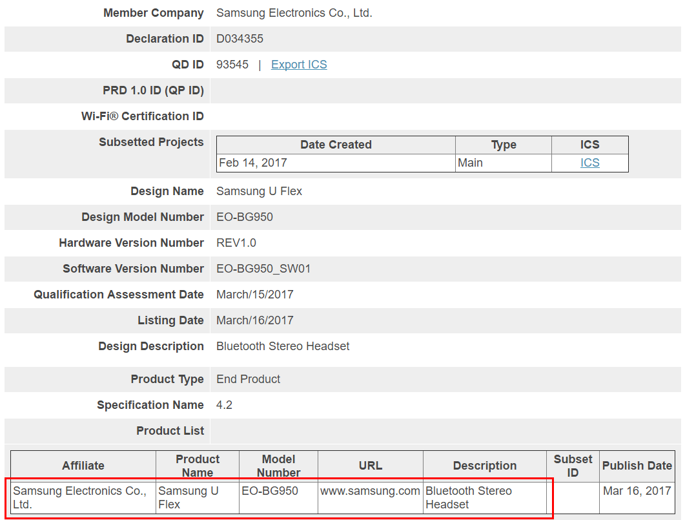This screenshot has width=685, height=520.
Task: Click www.samsung.com in the product list
Action: pos(370,491)
